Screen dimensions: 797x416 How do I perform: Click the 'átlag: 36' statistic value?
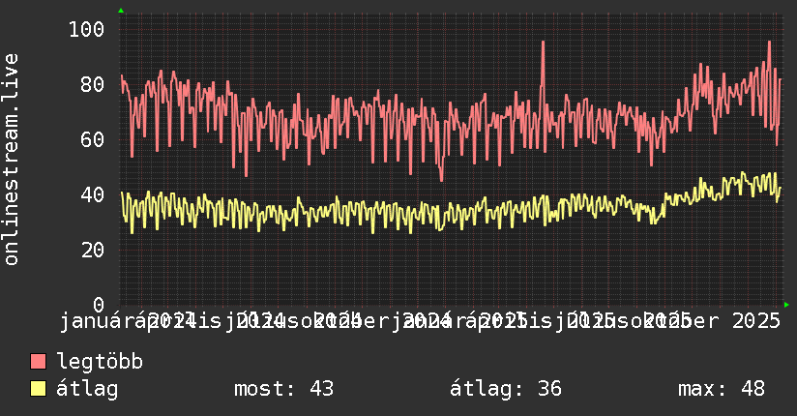coord(506,389)
